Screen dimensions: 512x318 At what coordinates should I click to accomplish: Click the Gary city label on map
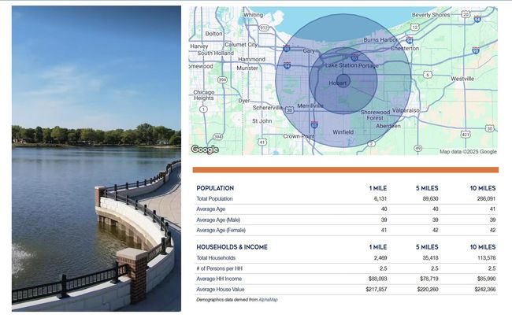pyautogui.click(x=309, y=50)
